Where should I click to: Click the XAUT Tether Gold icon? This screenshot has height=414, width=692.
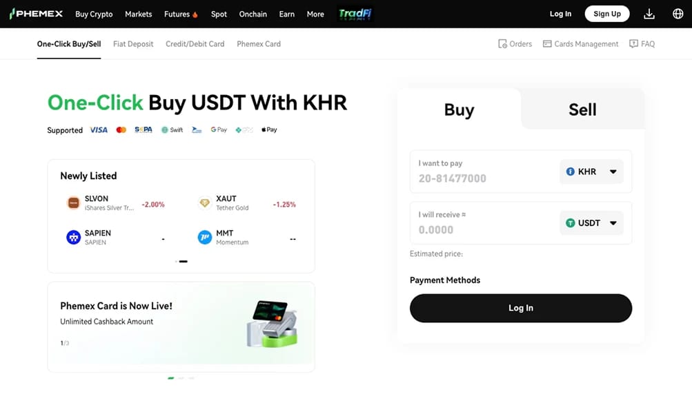pyautogui.click(x=205, y=203)
